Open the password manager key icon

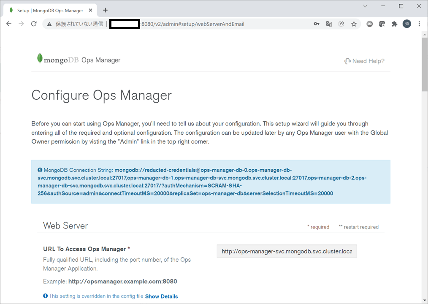pyautogui.click(x=317, y=24)
